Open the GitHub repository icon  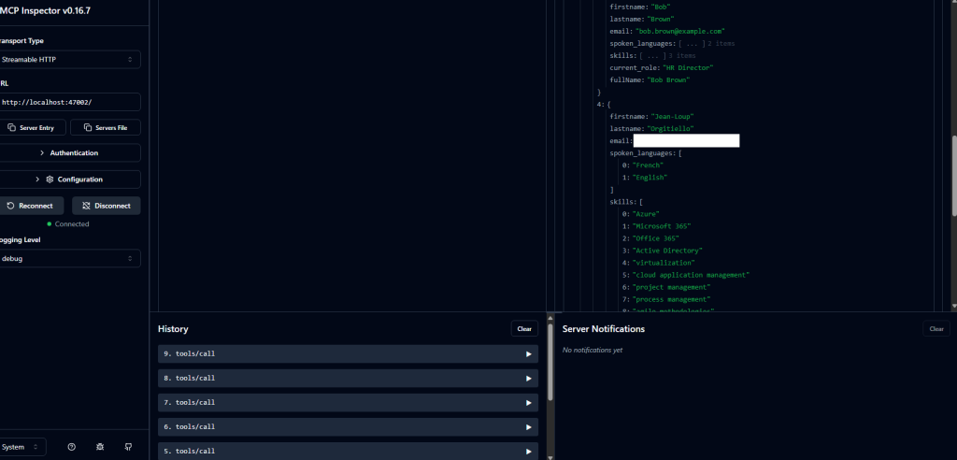(x=128, y=447)
